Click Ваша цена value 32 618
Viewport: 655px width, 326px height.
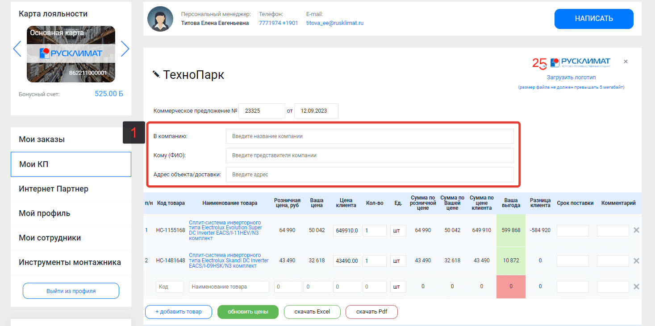tap(317, 261)
